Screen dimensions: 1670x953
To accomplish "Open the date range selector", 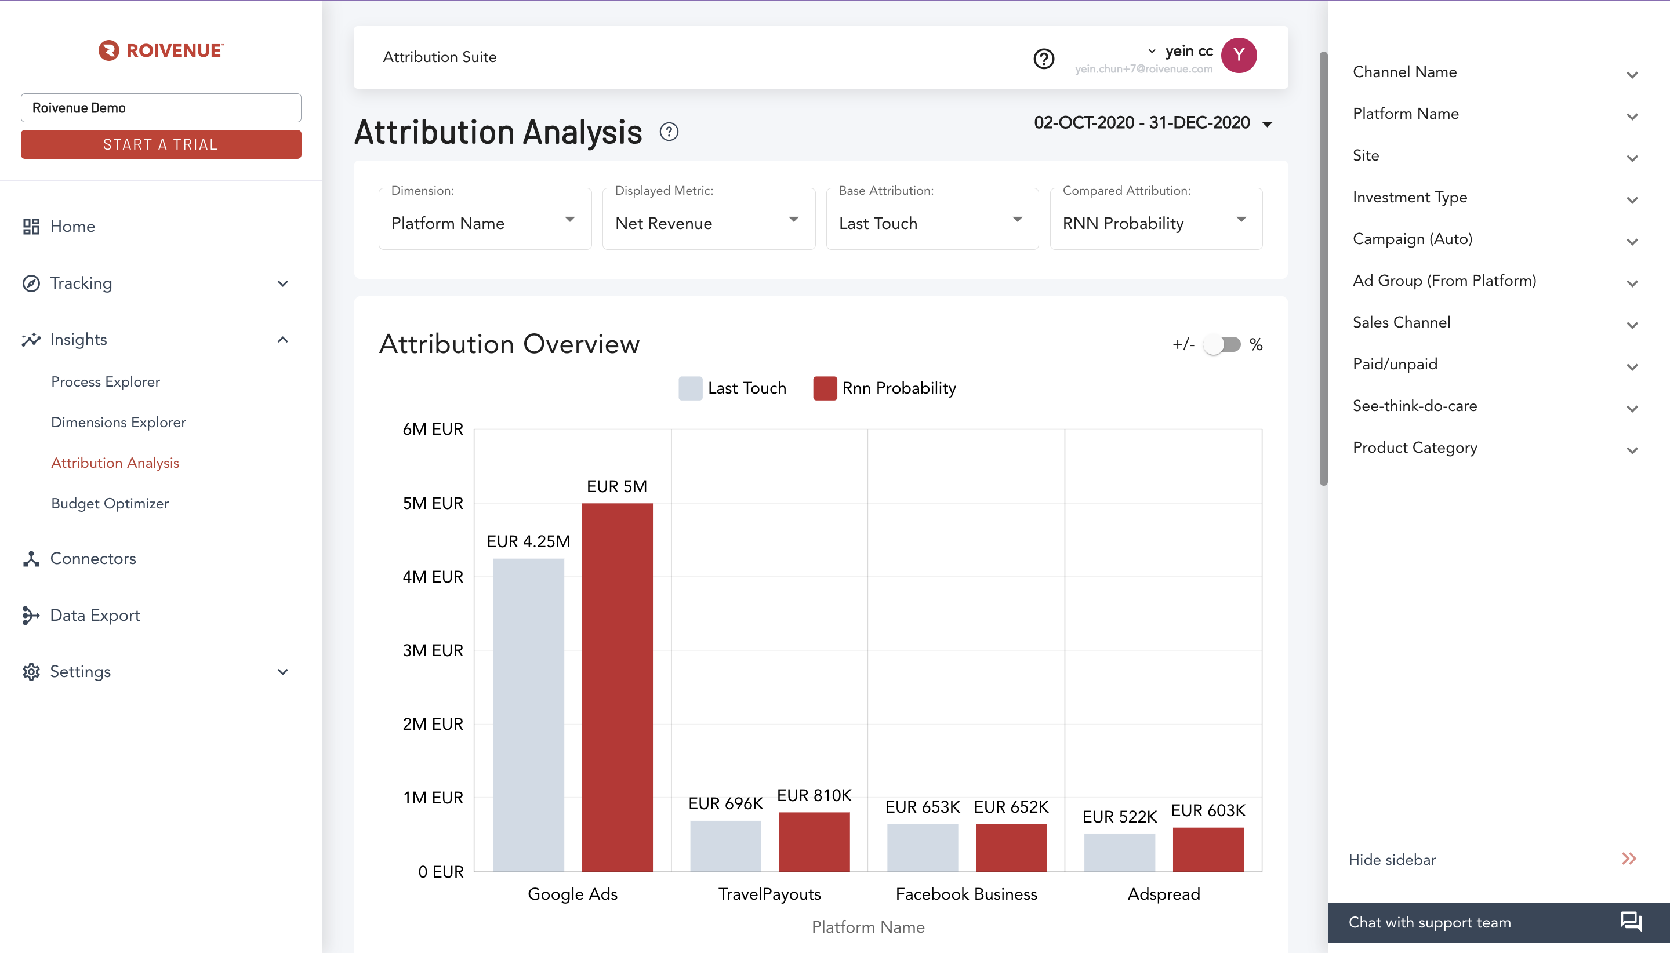I will click(x=1153, y=123).
